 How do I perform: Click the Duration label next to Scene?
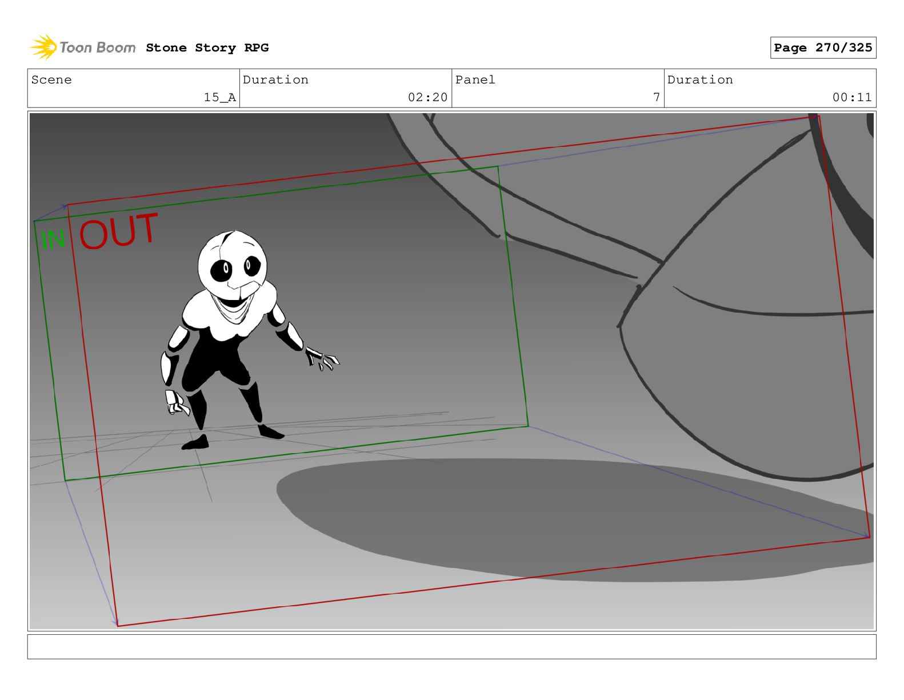click(275, 80)
